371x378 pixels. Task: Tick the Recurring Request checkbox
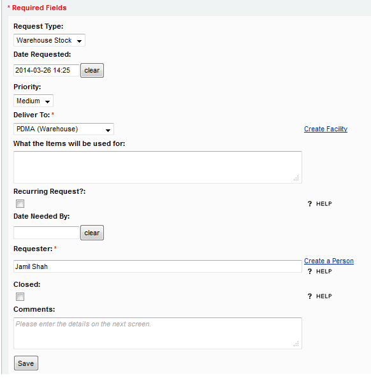(20, 203)
